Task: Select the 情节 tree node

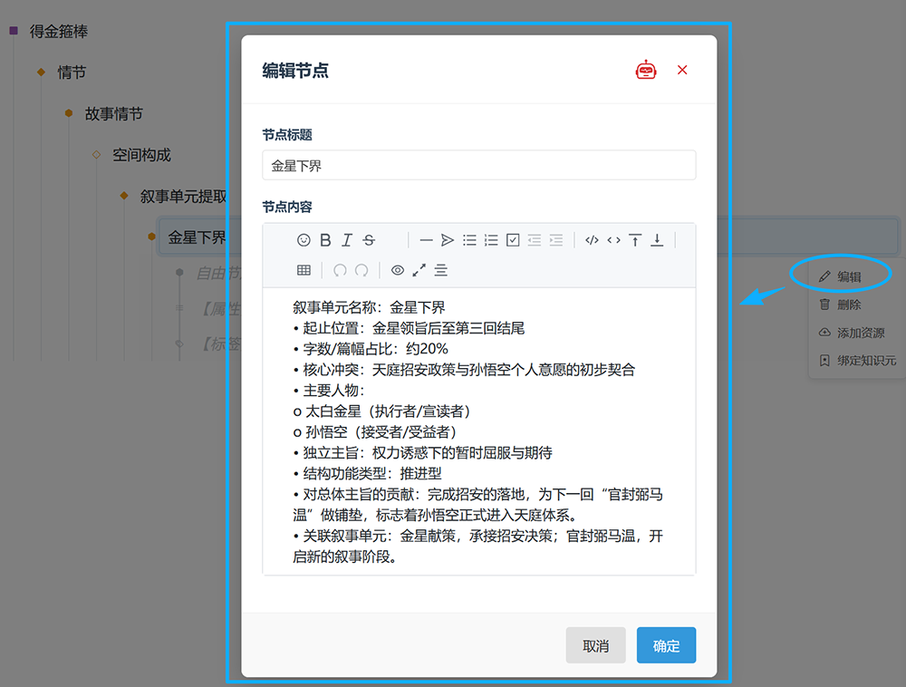Action: pyautogui.click(x=72, y=73)
